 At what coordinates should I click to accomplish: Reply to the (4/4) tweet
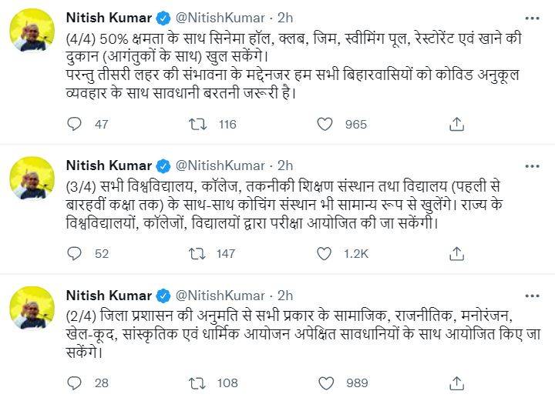pyautogui.click(x=75, y=124)
